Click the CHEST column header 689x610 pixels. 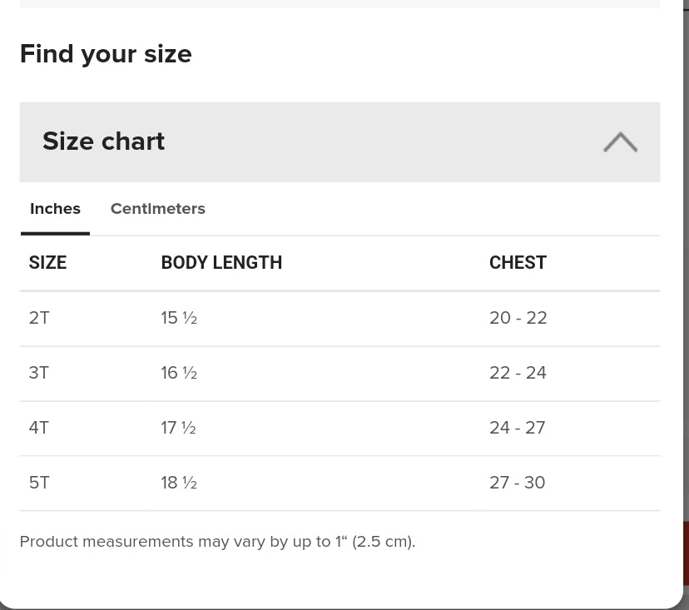pos(518,263)
